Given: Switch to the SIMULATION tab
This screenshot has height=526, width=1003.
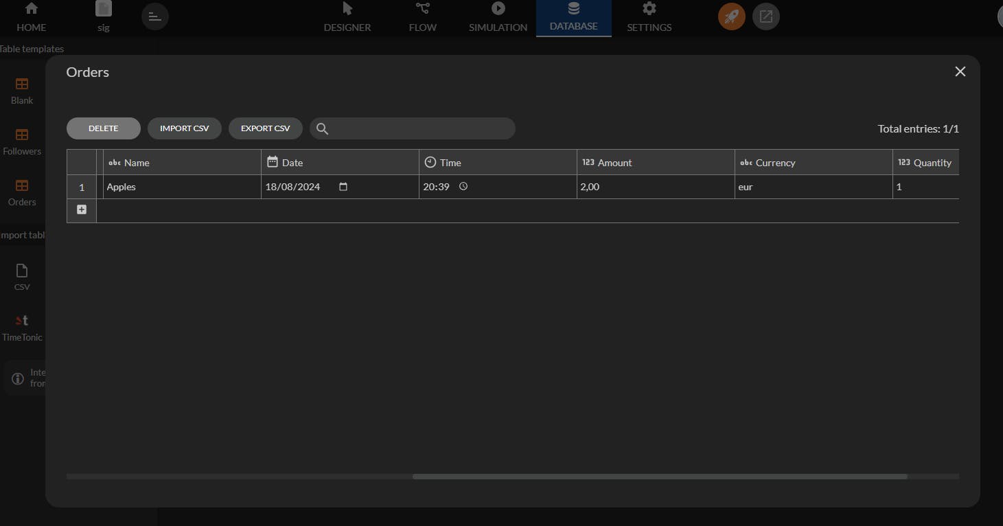Looking at the screenshot, I should pyautogui.click(x=498, y=18).
